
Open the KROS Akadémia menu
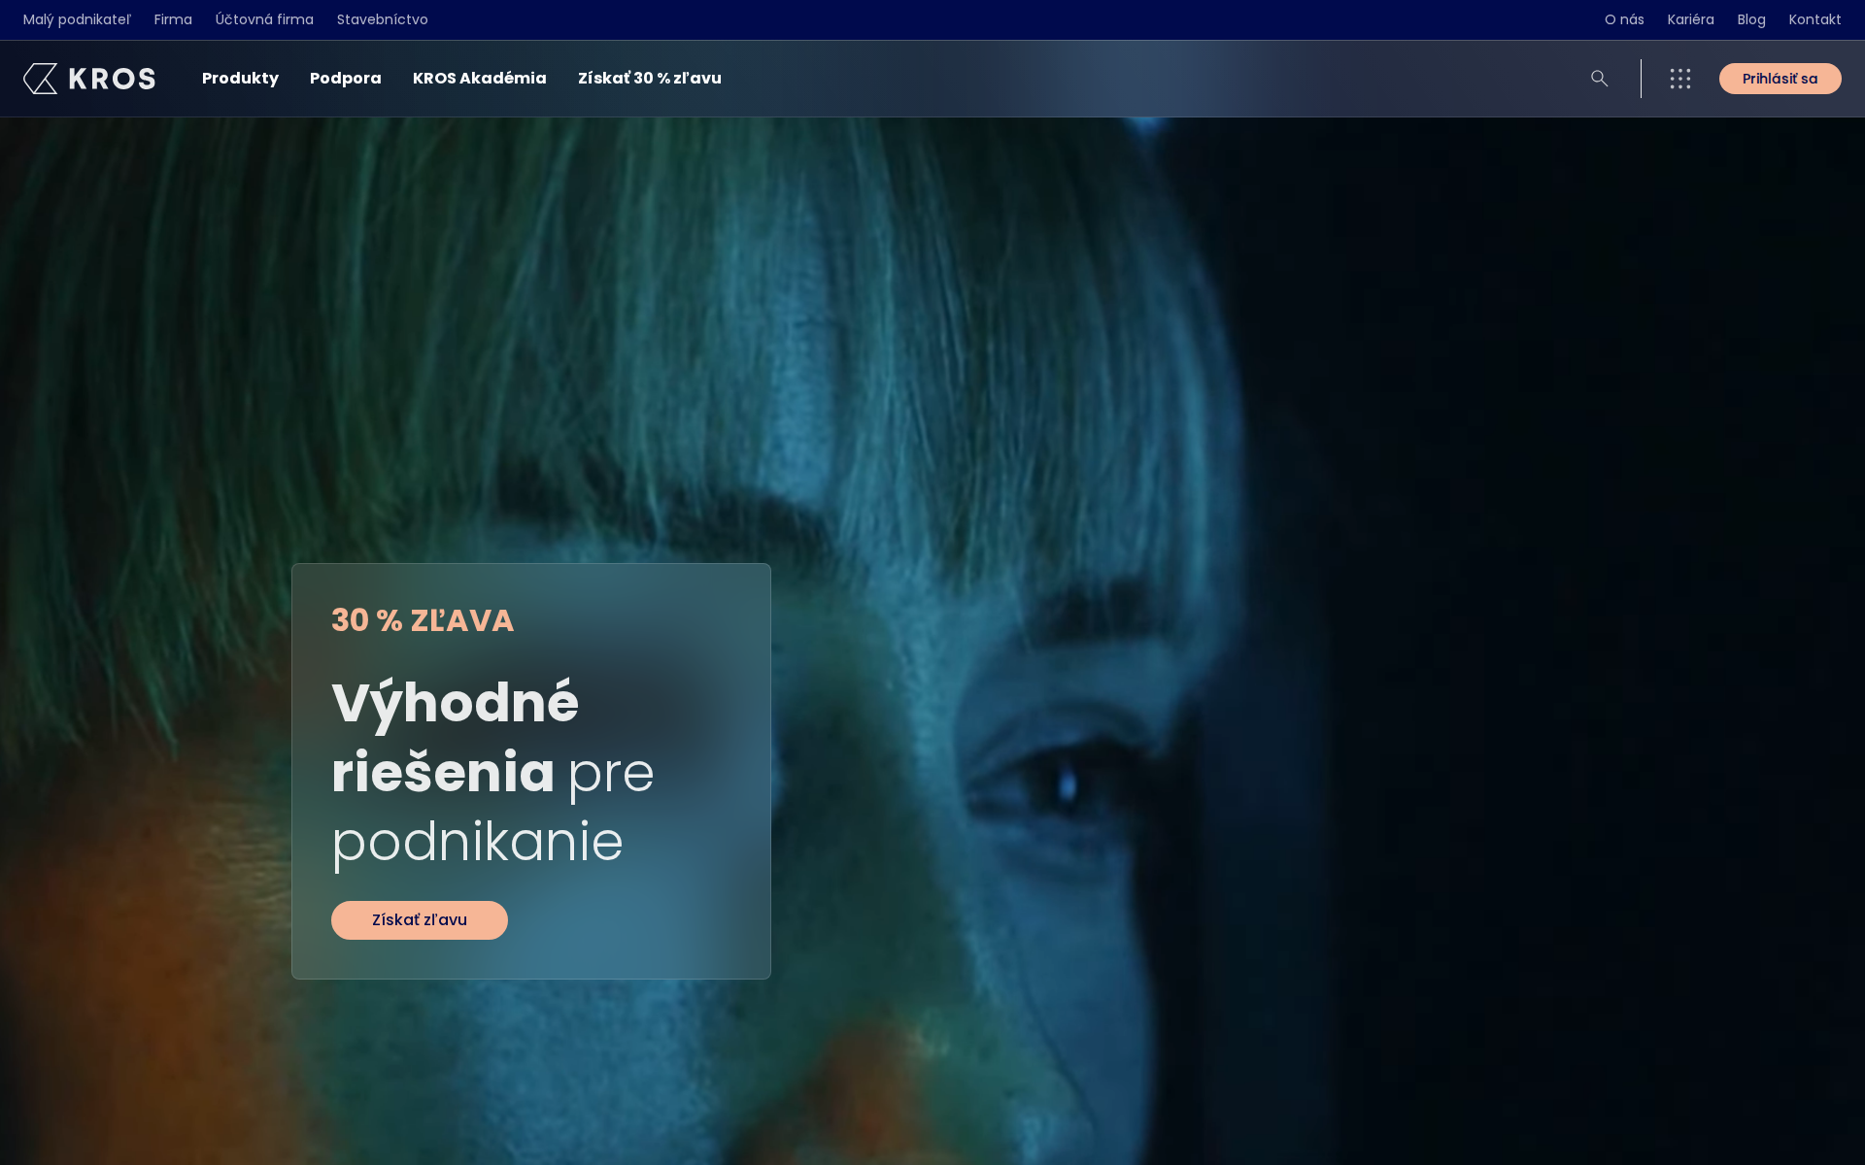coord(480,79)
